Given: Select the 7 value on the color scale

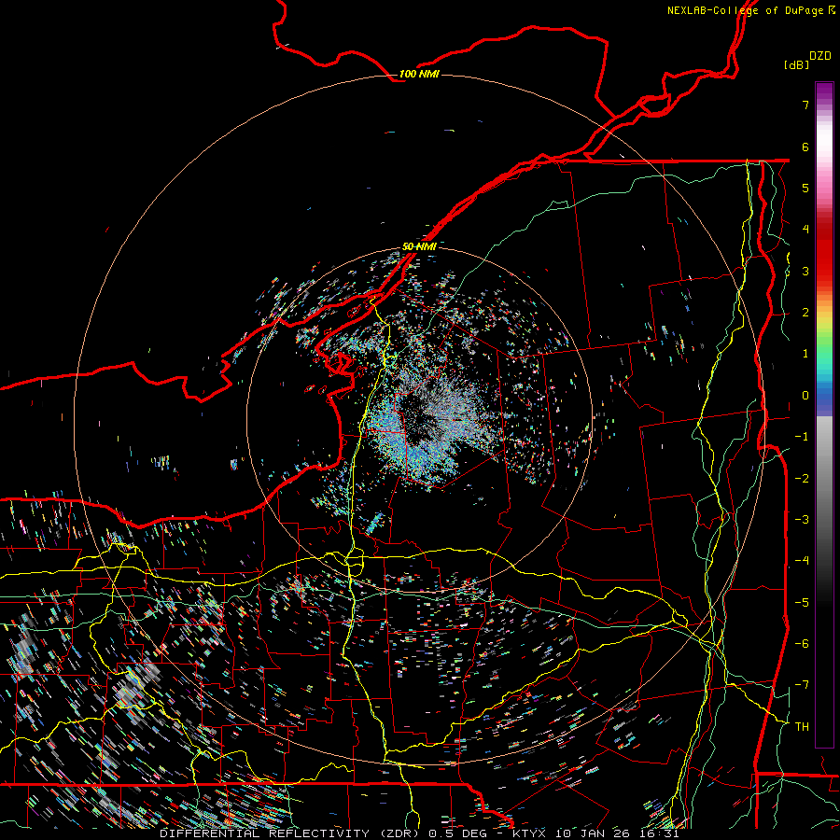Looking at the screenshot, I should point(805,105).
